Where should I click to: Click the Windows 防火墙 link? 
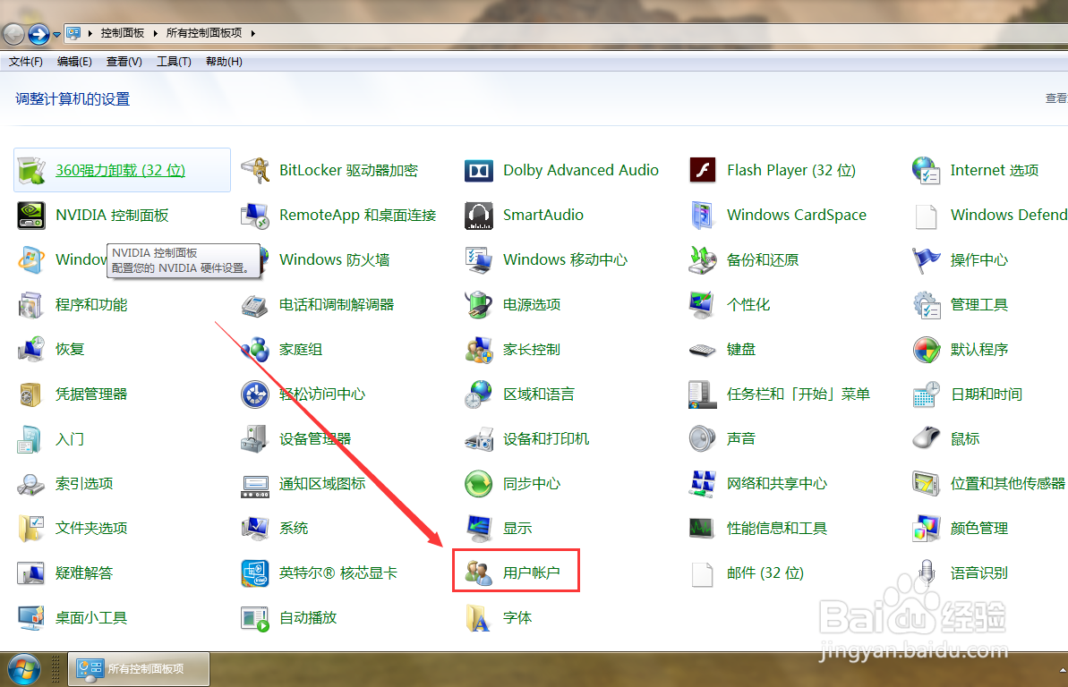pyautogui.click(x=335, y=260)
